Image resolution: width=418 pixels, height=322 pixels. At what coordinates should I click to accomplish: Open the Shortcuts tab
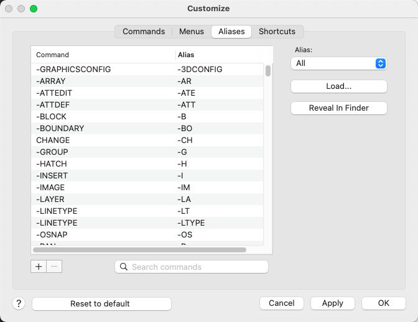pos(277,32)
